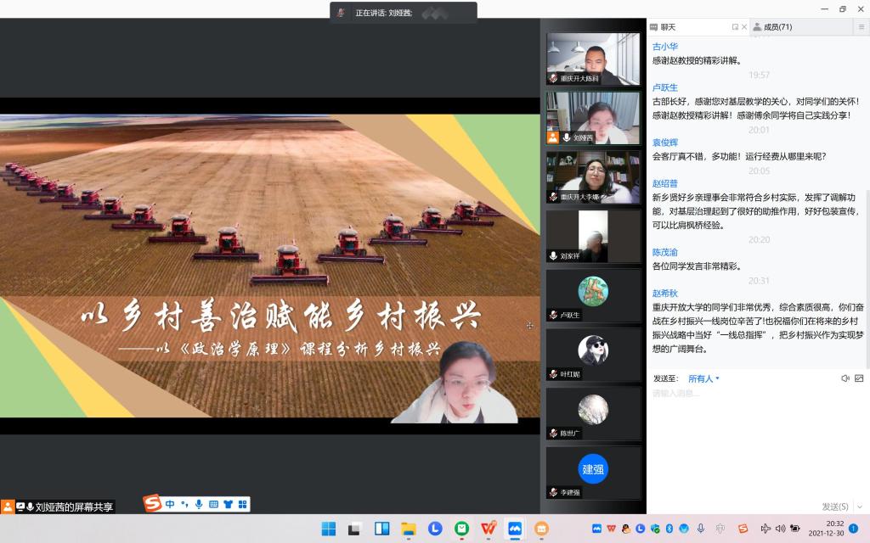This screenshot has height=543, width=870.
Task: Toggle Sogou IME punctuation mode
Action: coord(184,505)
